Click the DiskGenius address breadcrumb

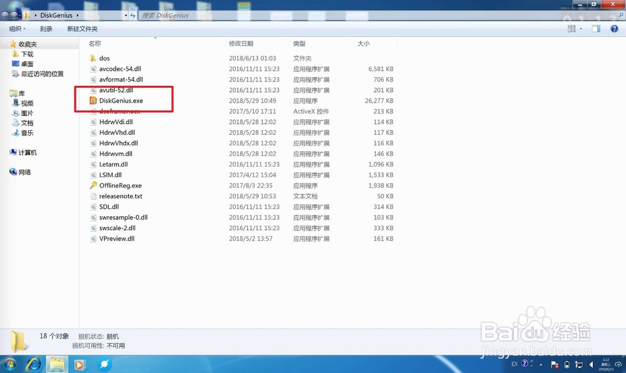(x=56, y=15)
